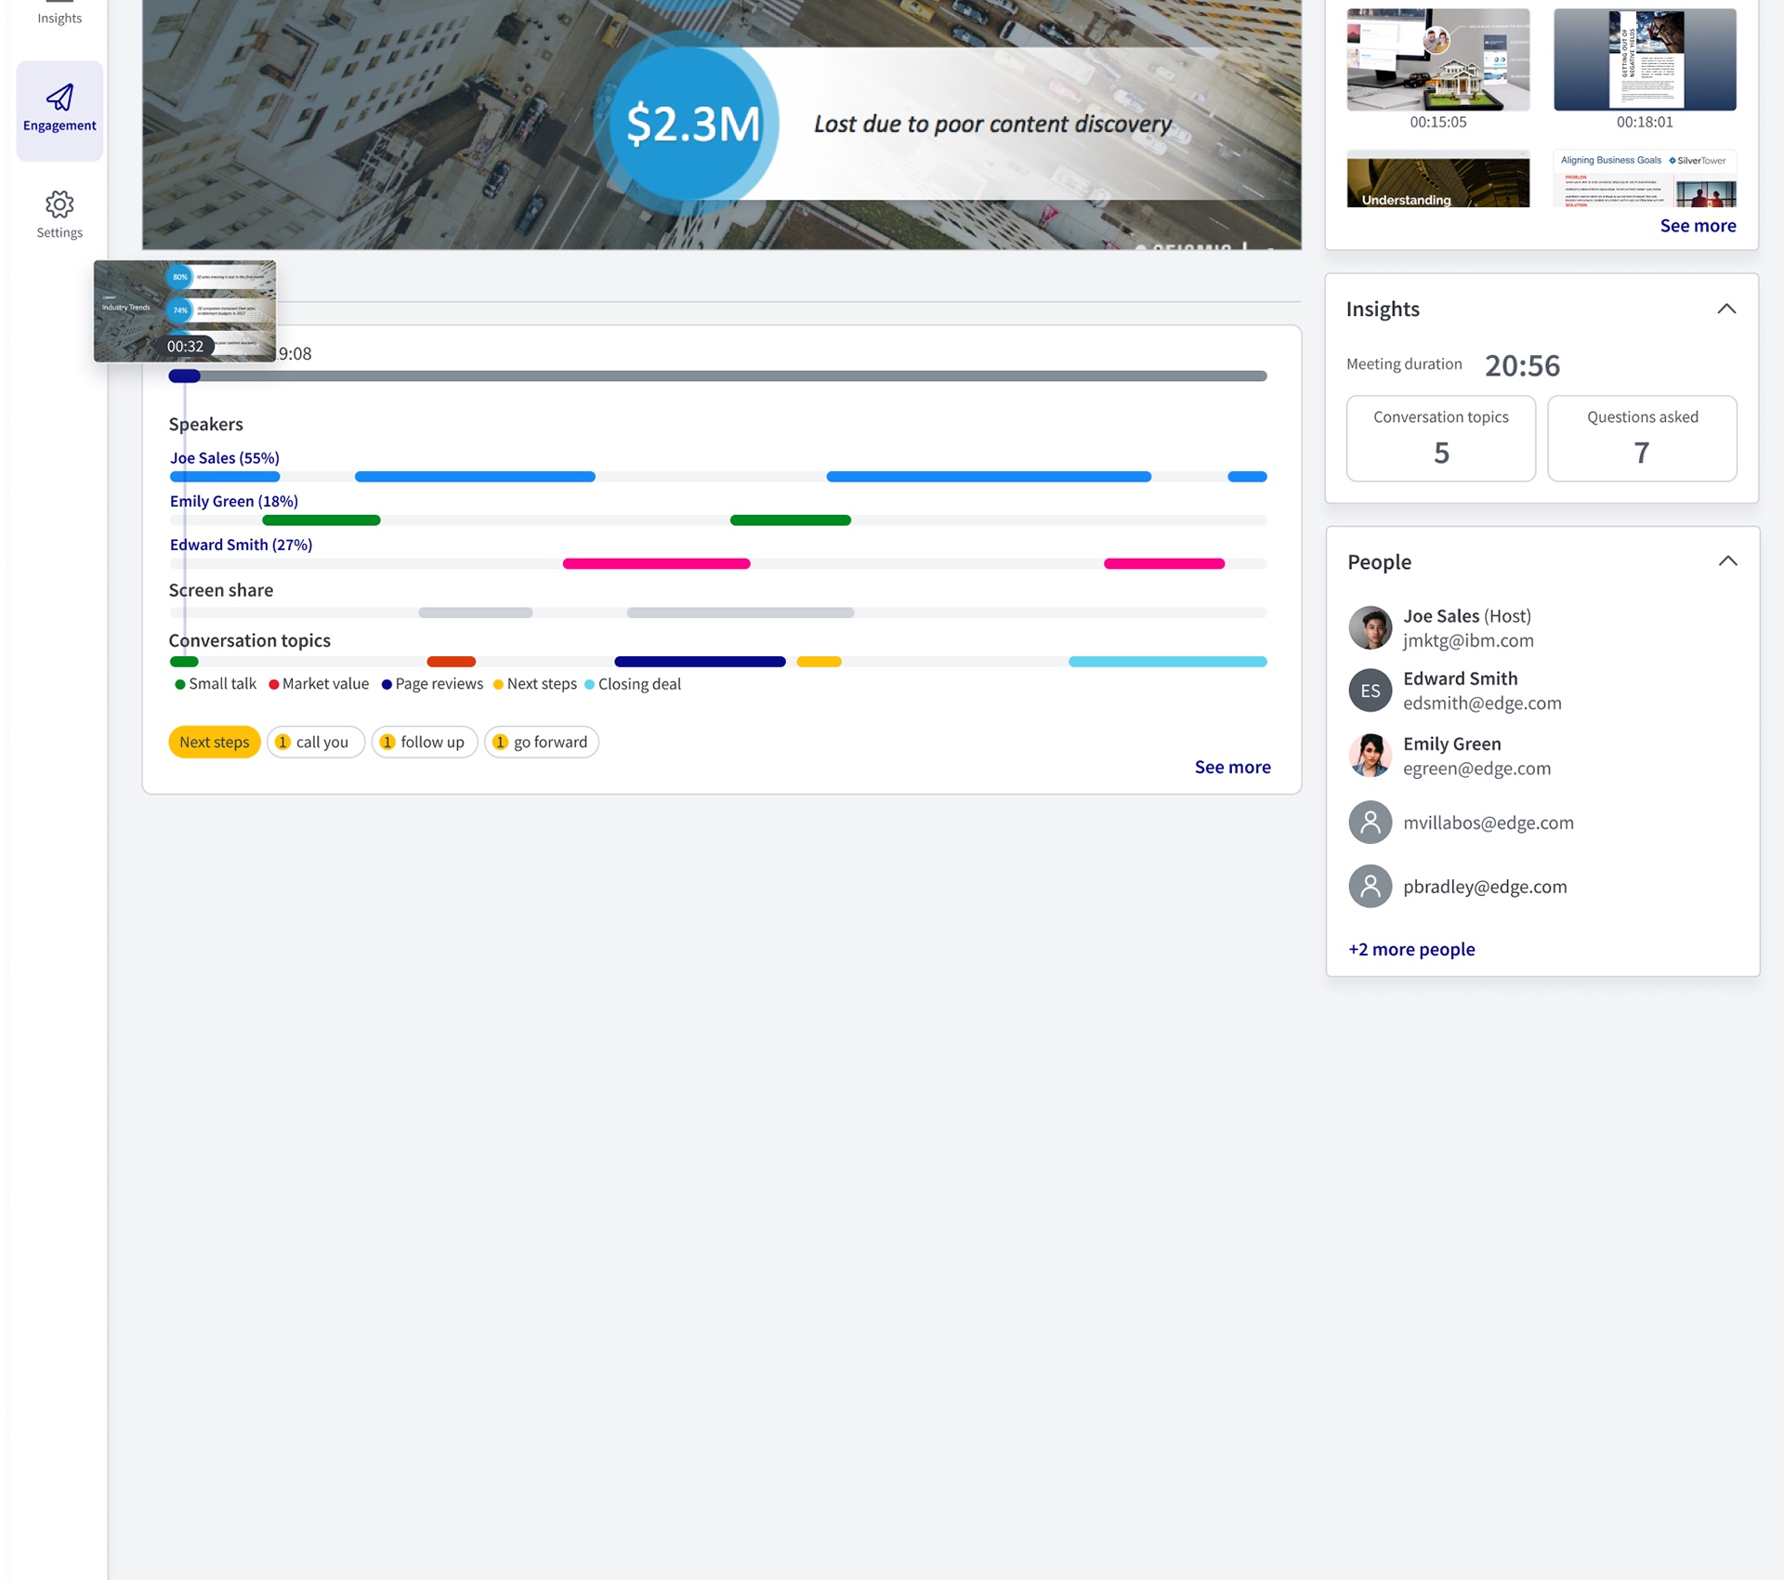Viewport: 1784px width, 1580px height.
Task: Open the 00:18:01 slide thumbnail
Action: click(x=1645, y=59)
